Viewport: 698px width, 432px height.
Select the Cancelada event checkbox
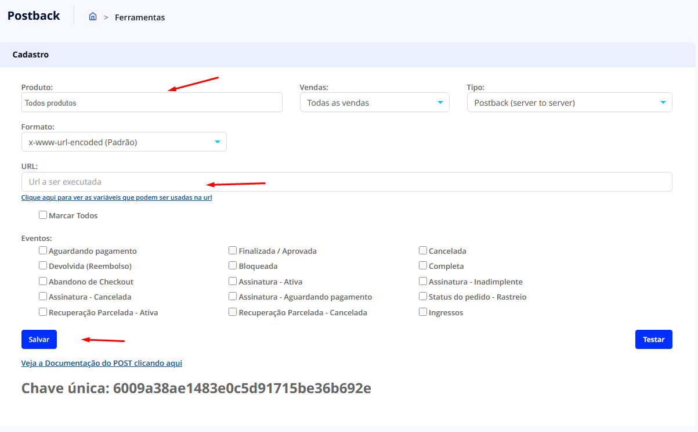coord(423,251)
